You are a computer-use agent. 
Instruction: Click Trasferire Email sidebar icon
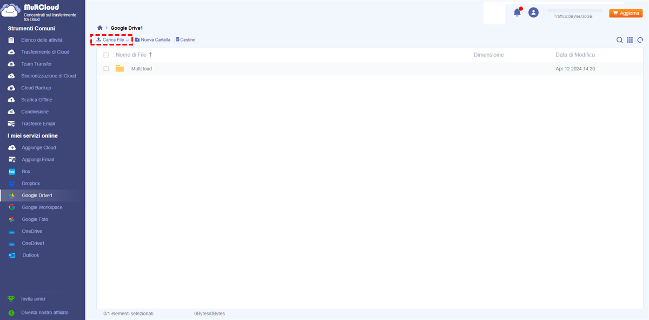(x=11, y=123)
